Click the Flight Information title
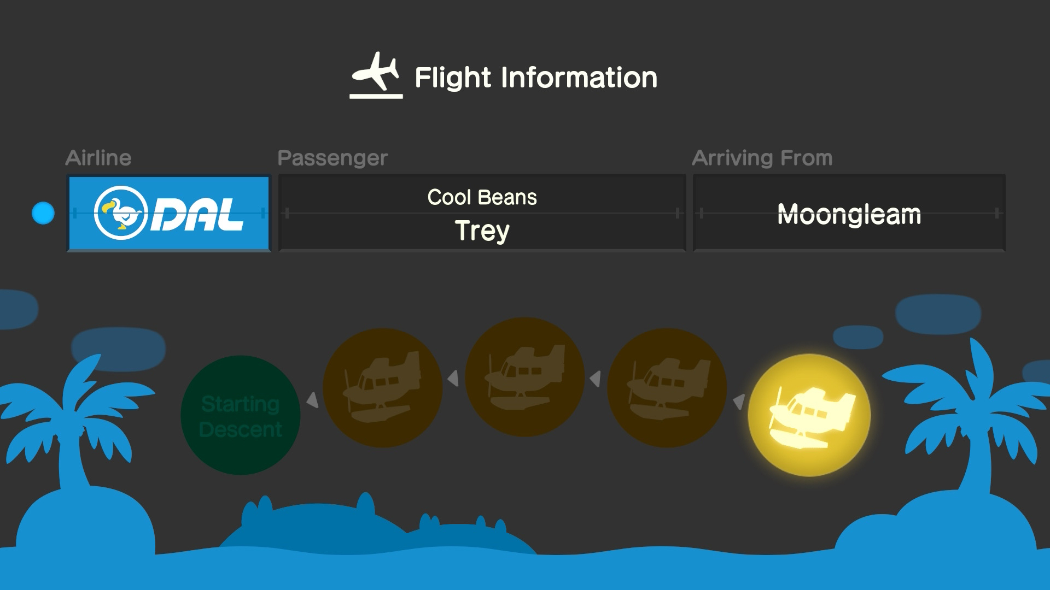This screenshot has height=590, width=1050. click(x=536, y=78)
